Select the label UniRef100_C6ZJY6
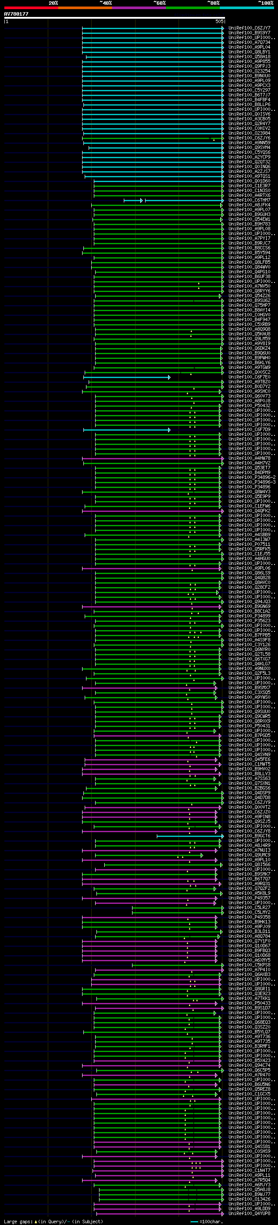The height and width of the screenshot is (1225, 278). 249,138
